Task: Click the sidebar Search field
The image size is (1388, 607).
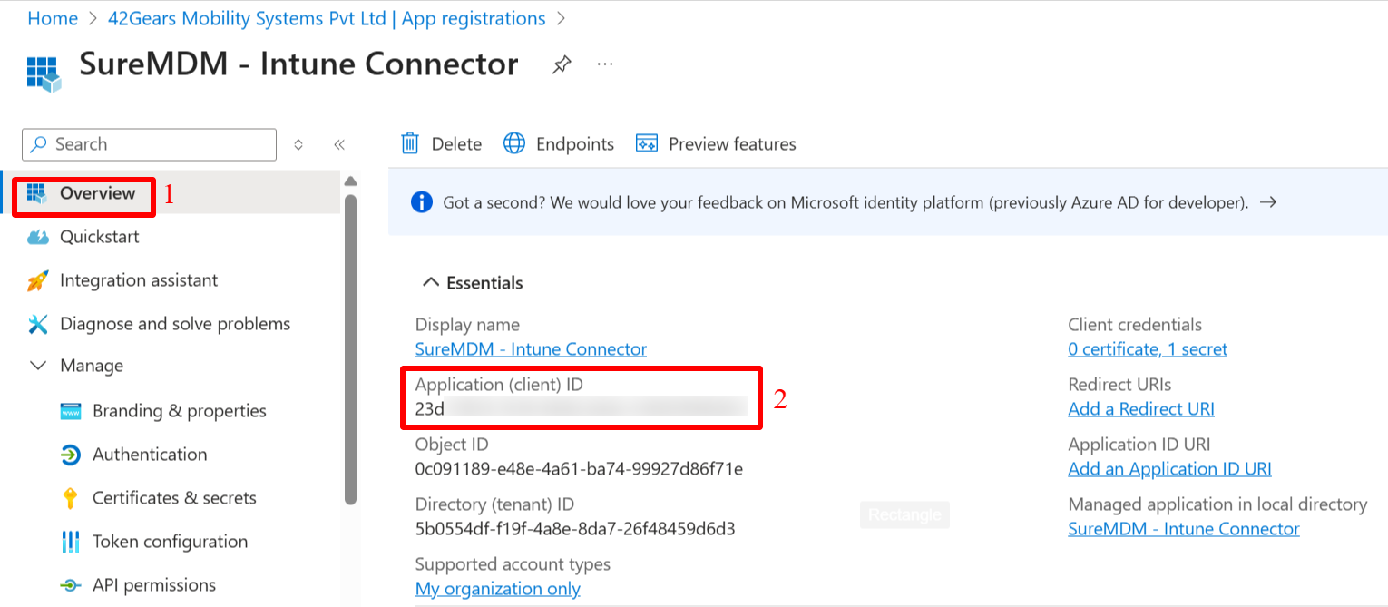Action: pos(150,144)
